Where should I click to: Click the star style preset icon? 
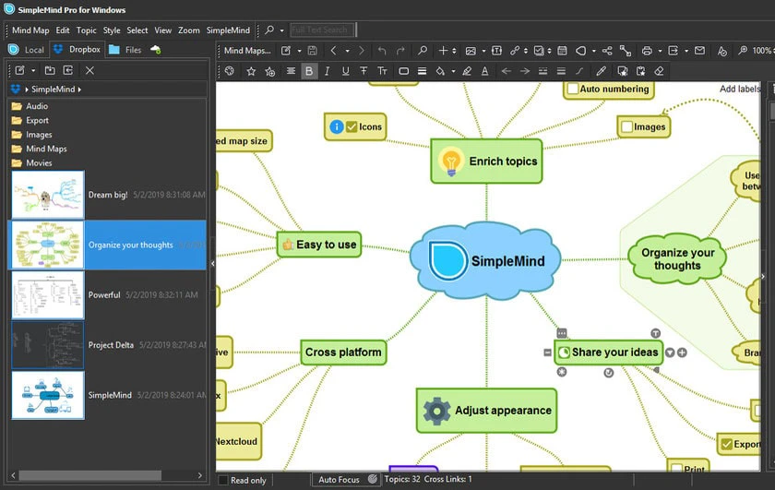point(251,71)
